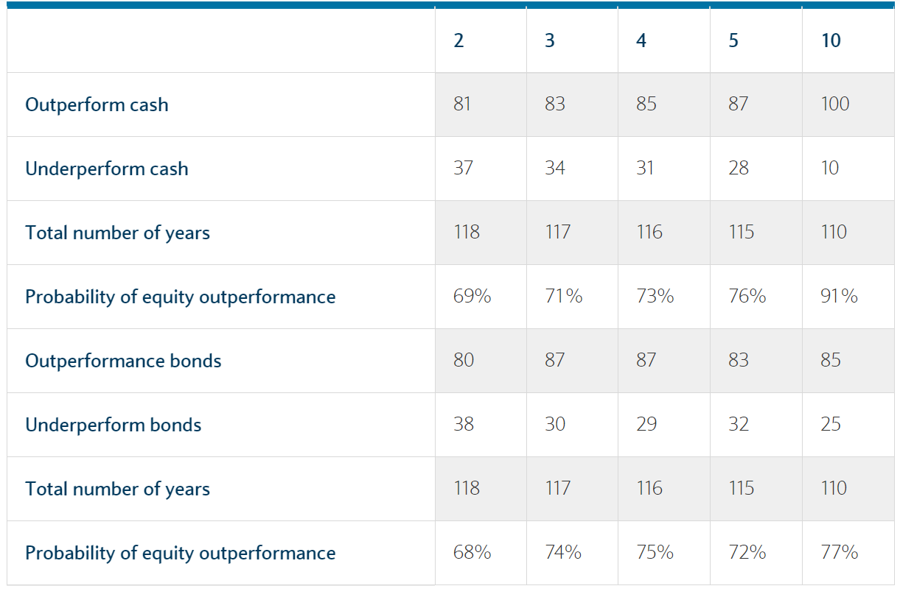This screenshot has width=900, height=597.
Task: Select the "Outperform cash" row label
Action: (x=97, y=105)
